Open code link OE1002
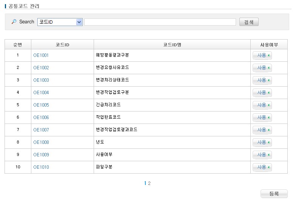This screenshot has width=293, height=200. tap(41, 68)
